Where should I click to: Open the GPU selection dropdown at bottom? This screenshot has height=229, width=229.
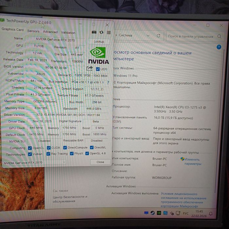[x=34, y=163]
